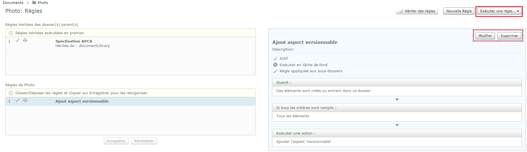
Task: Open Photo folder breadcrumb link
Action: [x=43, y=3]
